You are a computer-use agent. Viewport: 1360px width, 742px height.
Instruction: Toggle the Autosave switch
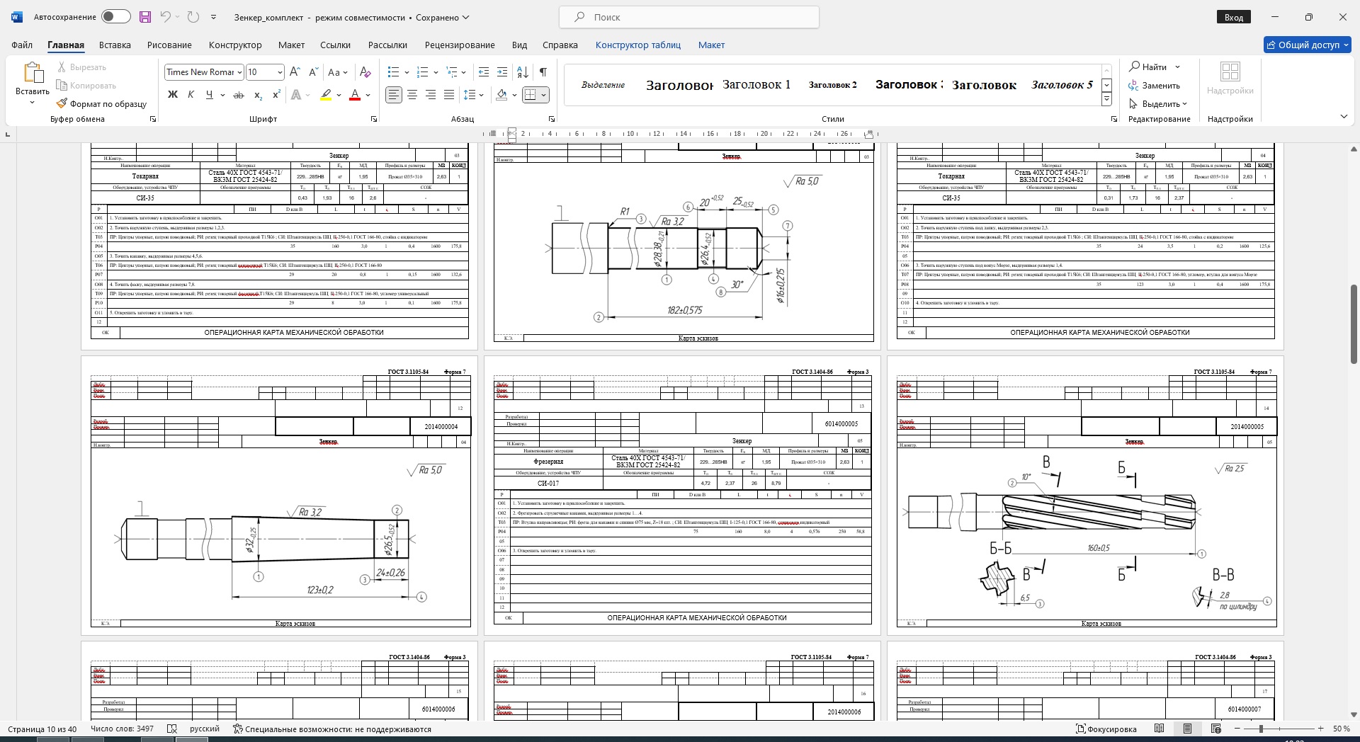115,17
